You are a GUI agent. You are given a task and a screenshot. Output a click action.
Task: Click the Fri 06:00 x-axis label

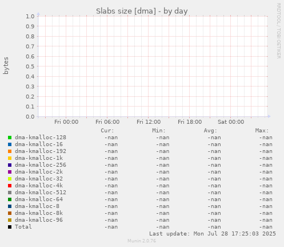pos(107,122)
